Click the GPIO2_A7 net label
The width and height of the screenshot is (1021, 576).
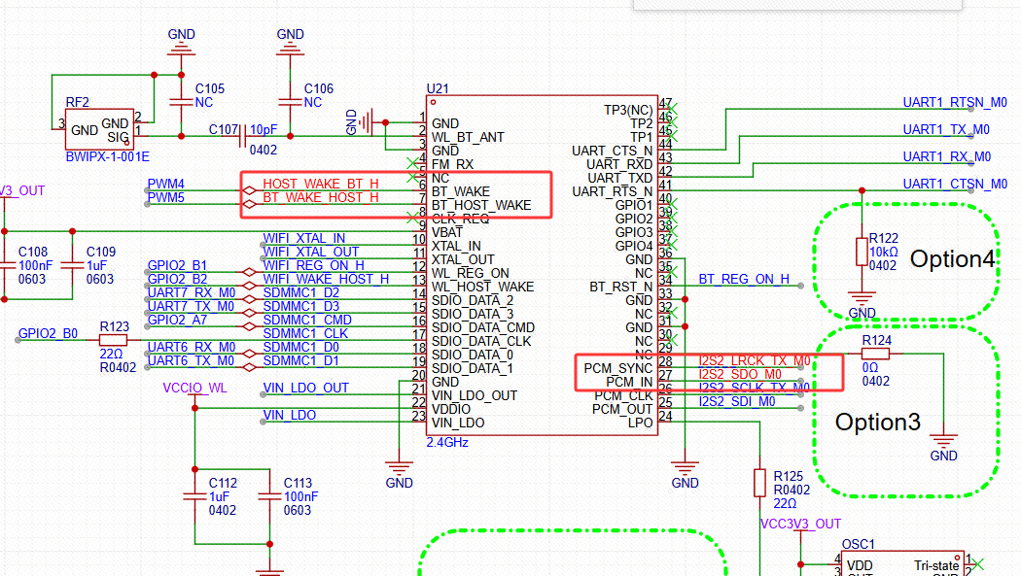(x=177, y=320)
